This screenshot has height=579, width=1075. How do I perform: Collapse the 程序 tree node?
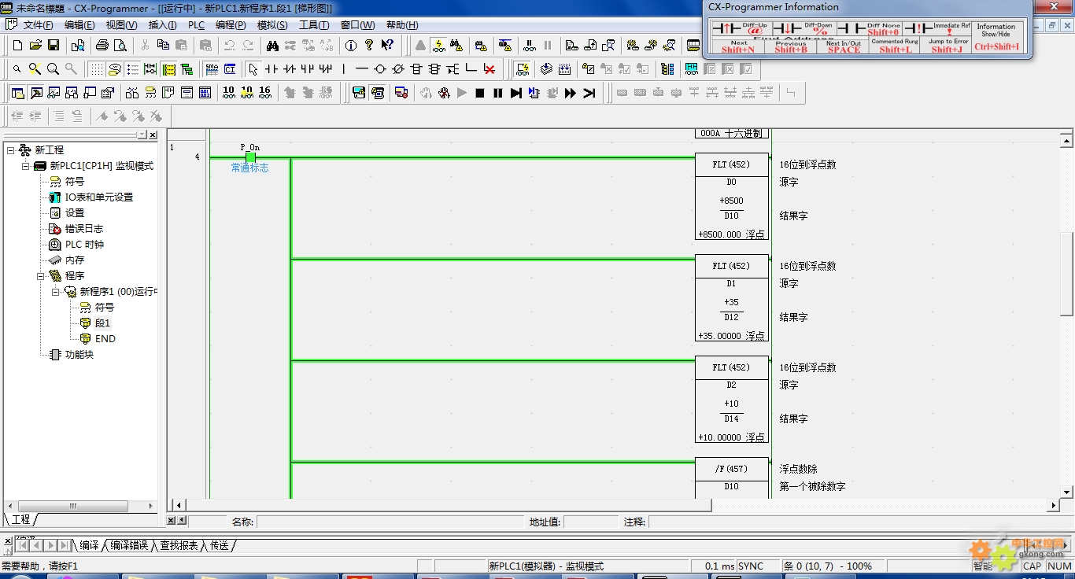[40, 276]
